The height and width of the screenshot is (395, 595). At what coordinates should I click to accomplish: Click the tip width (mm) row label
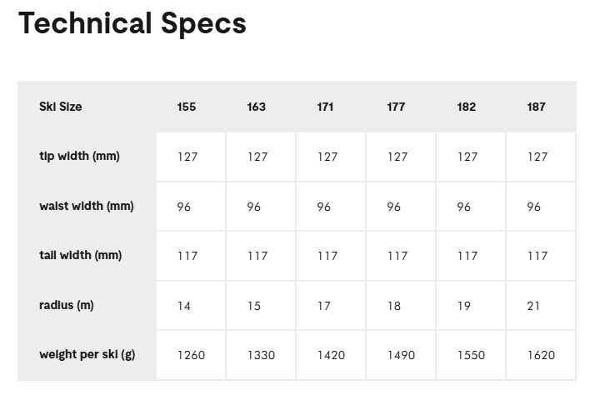tap(79, 156)
